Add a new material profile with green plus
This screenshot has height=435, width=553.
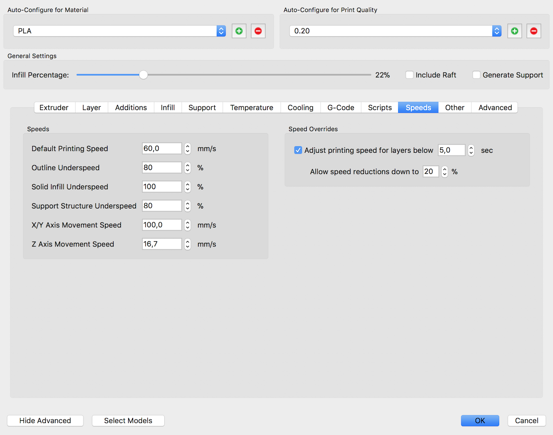[x=239, y=31]
